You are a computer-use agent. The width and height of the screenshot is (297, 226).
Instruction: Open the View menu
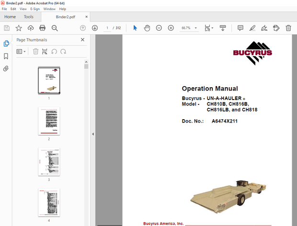tap(23, 9)
